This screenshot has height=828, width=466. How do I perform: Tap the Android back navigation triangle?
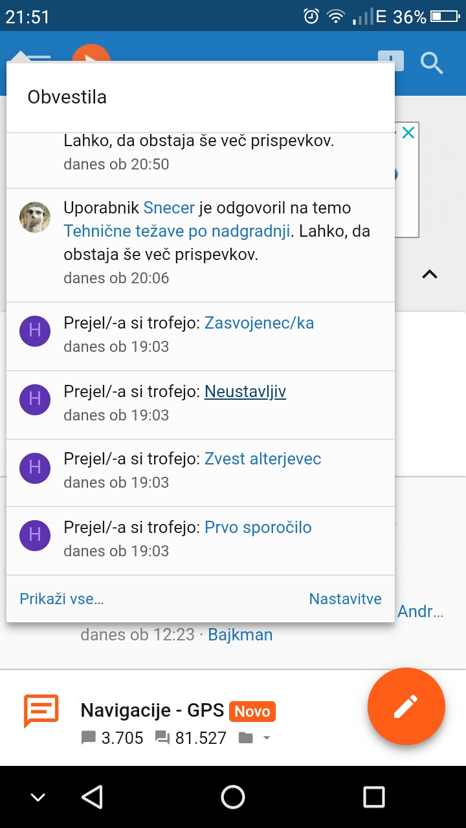93,797
